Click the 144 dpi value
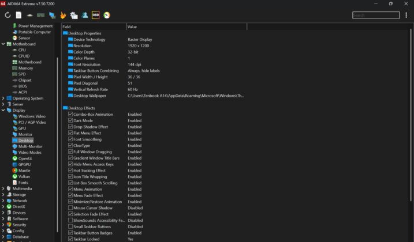This screenshot has height=242, width=414. pos(135,65)
